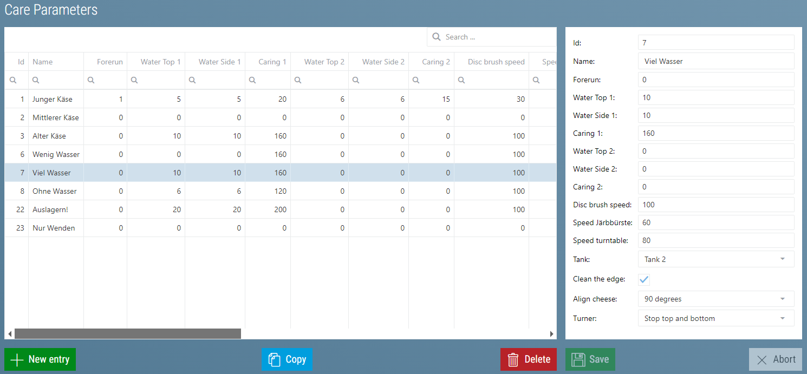Click the Copy pages icon
Image resolution: width=807 pixels, height=374 pixels.
pyautogui.click(x=275, y=360)
